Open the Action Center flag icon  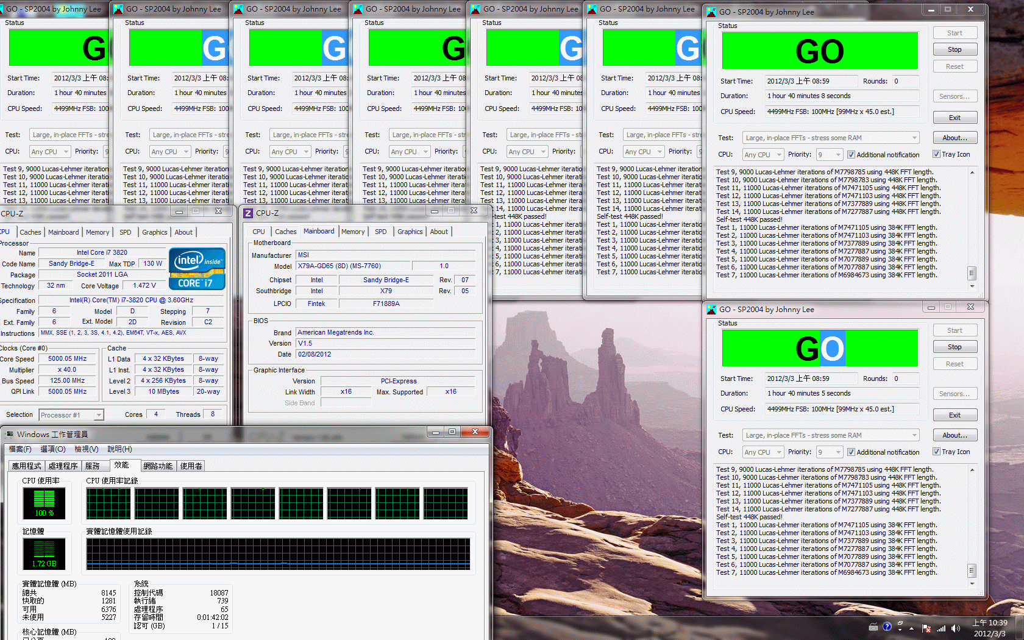point(926,628)
